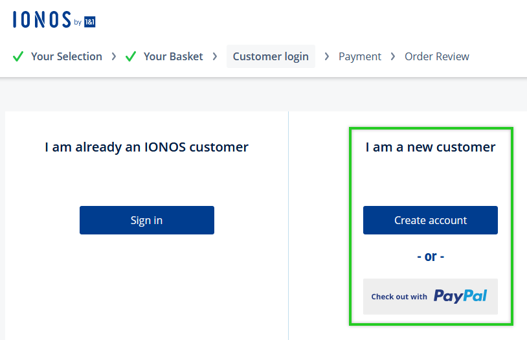The image size is (527, 340).
Task: Click the chevron between Payment and Order Review
Action: click(x=393, y=56)
